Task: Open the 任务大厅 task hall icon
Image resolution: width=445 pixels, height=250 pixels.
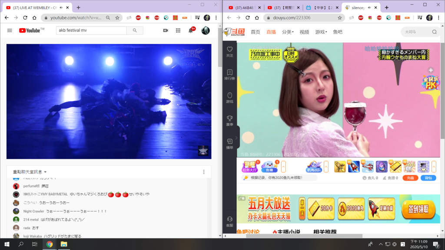Action: point(250,166)
